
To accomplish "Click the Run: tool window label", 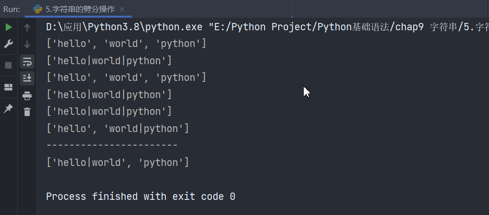I will click(11, 9).
